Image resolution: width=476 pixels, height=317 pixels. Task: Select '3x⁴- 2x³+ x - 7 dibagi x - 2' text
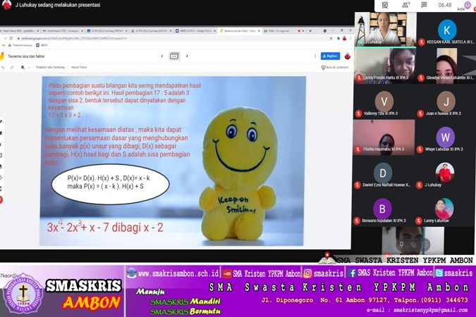tap(105, 227)
